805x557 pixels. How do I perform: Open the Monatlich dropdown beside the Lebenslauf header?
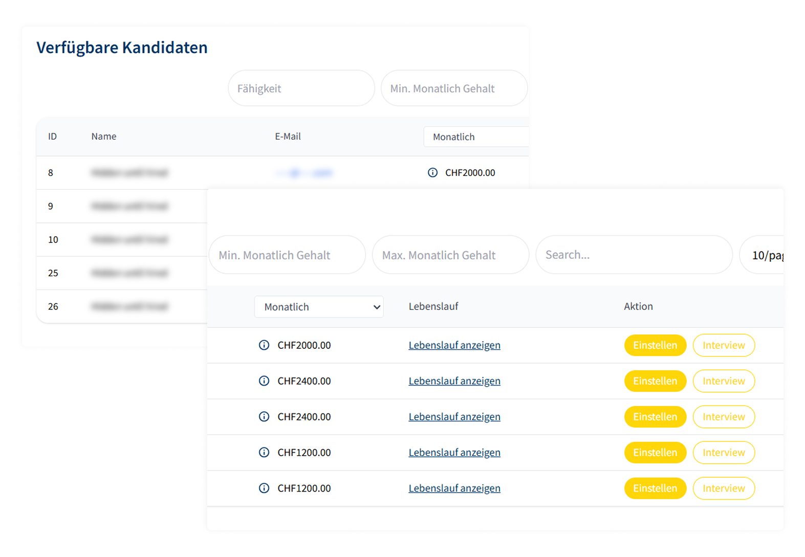(x=319, y=307)
